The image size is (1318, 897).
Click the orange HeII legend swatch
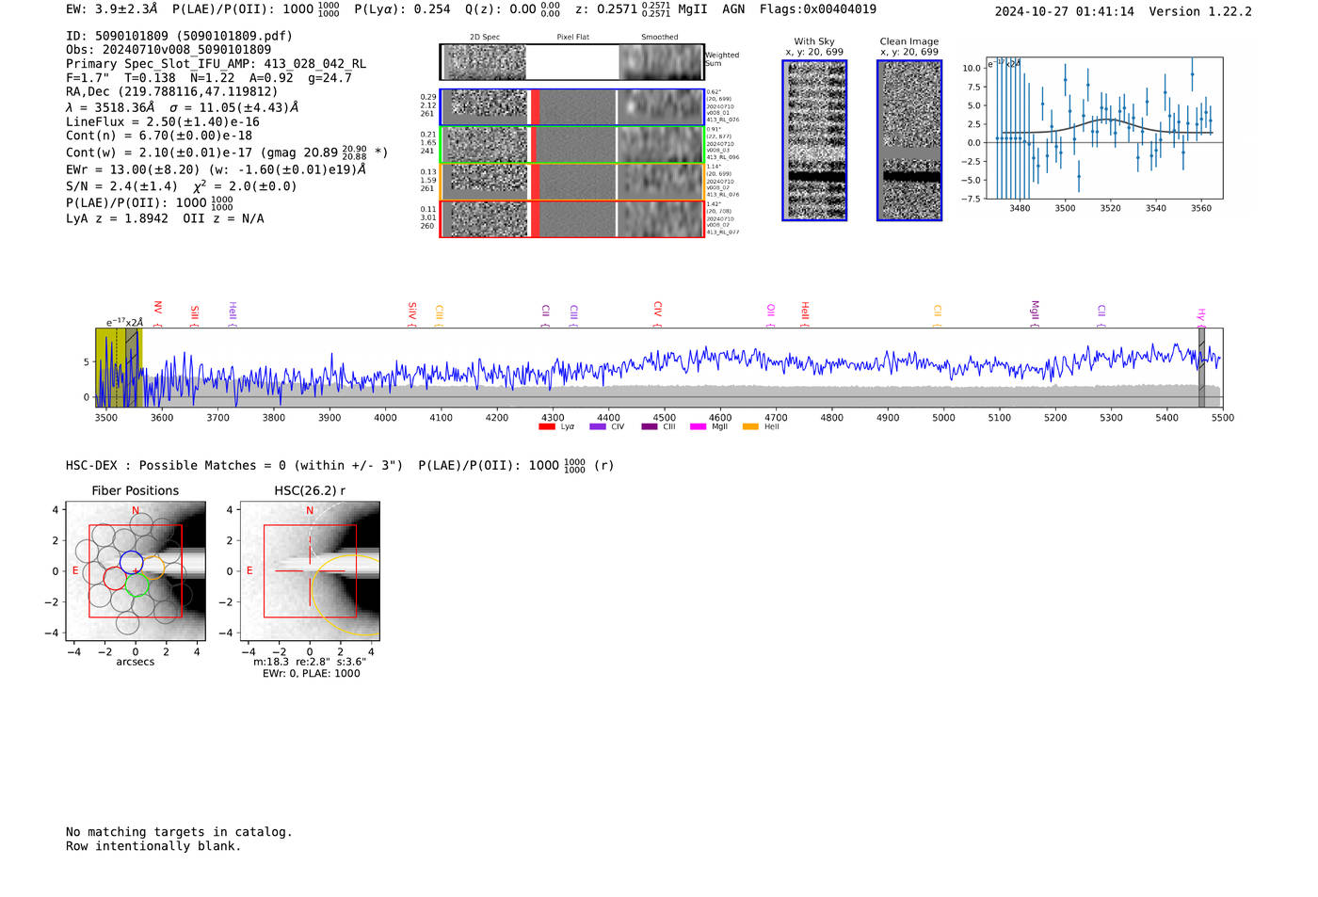750,427
